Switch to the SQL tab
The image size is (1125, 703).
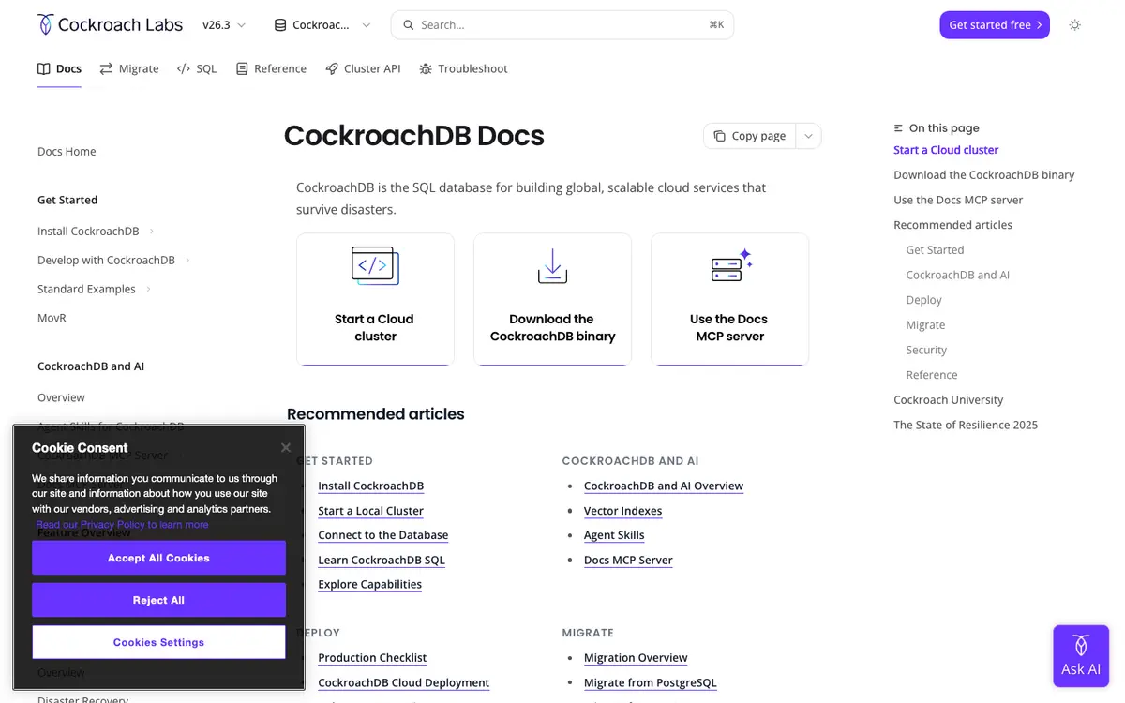(197, 68)
